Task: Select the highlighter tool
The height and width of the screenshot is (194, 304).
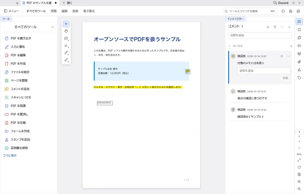Action: point(66,45)
